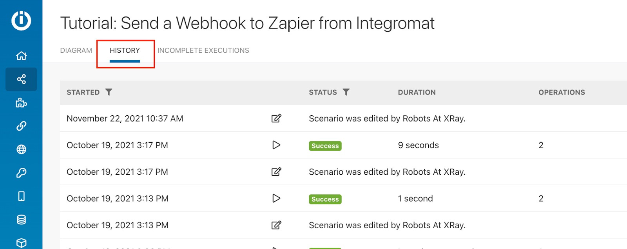Open Webhooks globe icon
Viewport: 627px width, 249px height.
tap(21, 149)
